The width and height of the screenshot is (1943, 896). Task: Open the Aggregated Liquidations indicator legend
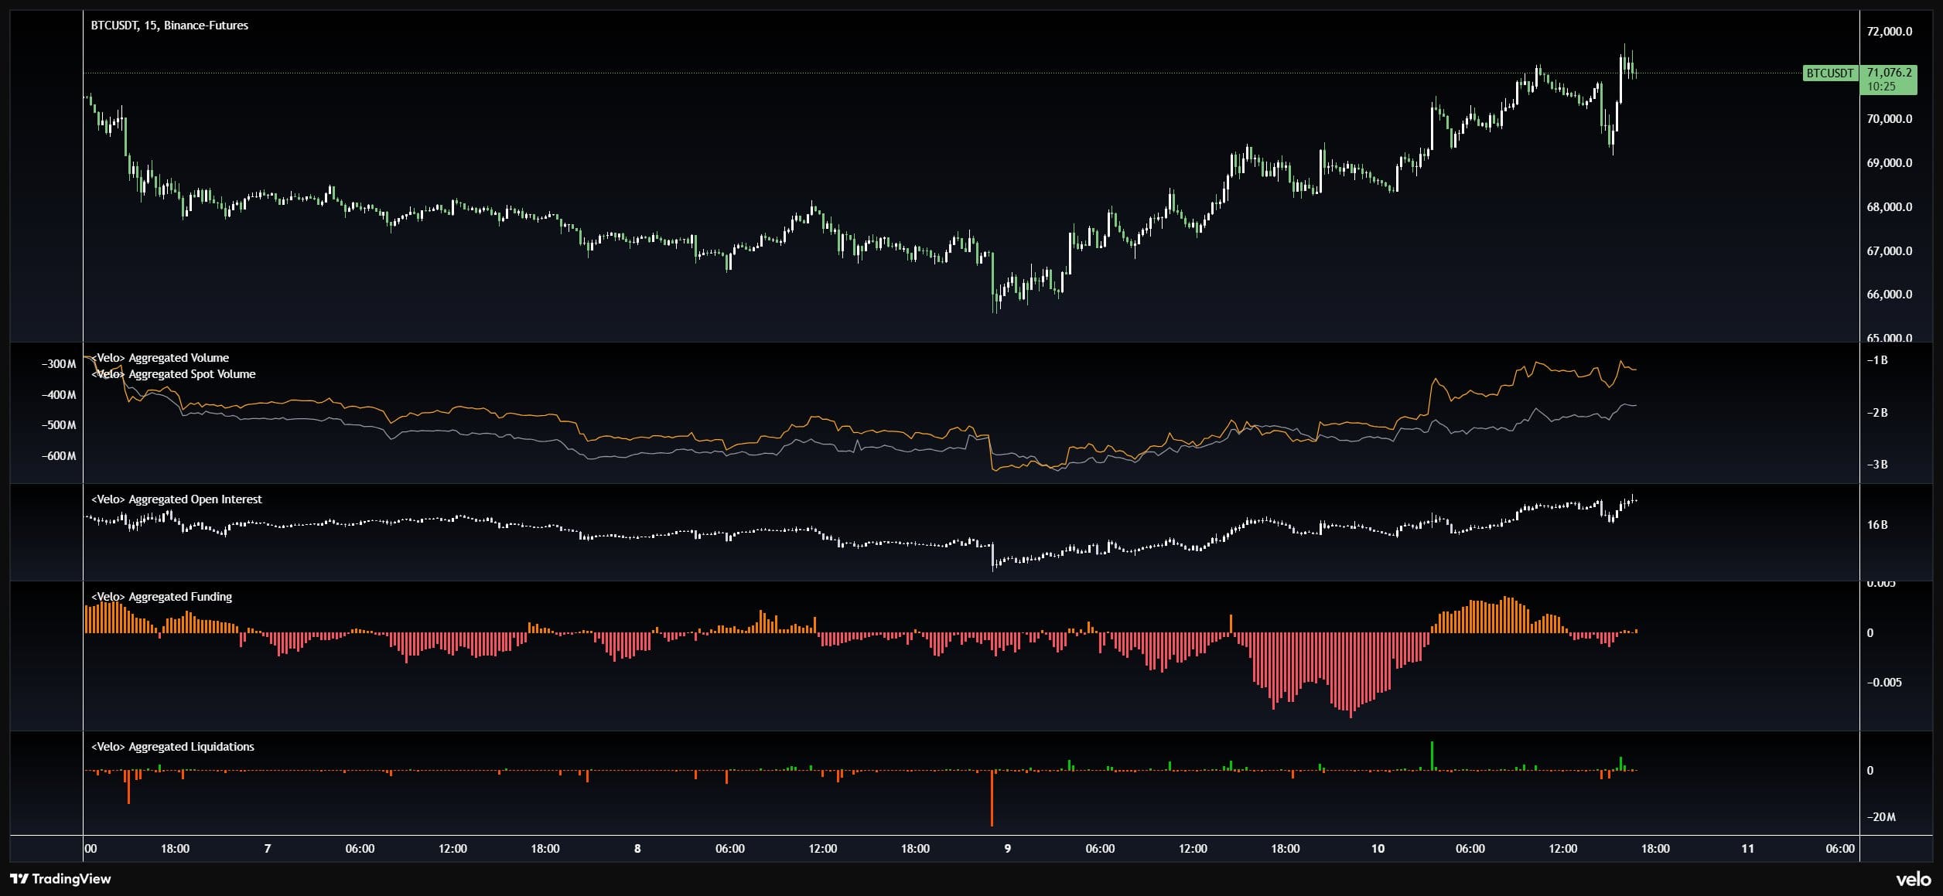click(x=173, y=747)
